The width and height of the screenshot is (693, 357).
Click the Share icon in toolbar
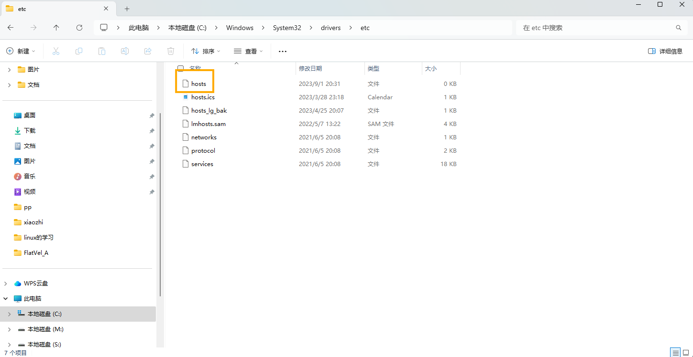point(148,51)
